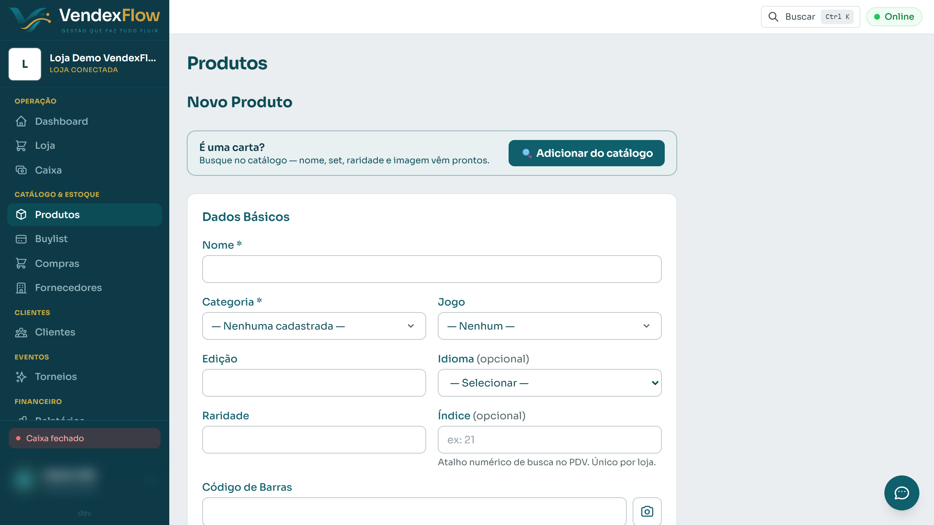Click 'É uma carta?' text
Viewport: 934px width, 525px height.
(x=232, y=147)
